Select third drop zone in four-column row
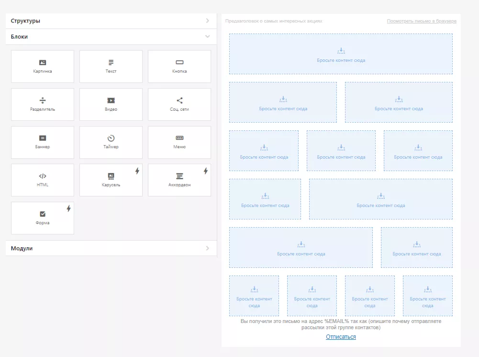 [x=369, y=296]
